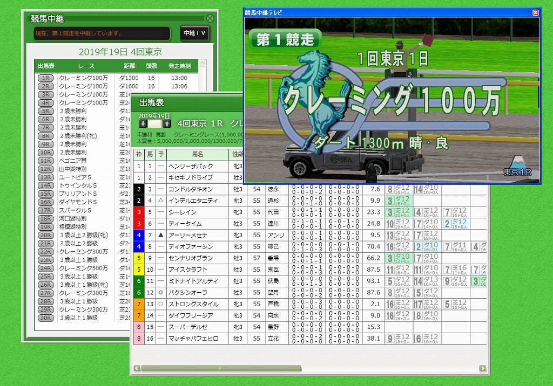553x386 pixels.
Task: Click the race list scroll-up arrow
Action: click(203, 64)
